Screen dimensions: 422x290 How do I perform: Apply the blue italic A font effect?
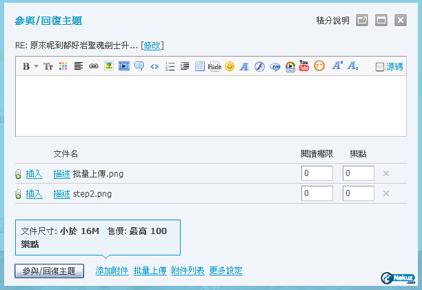pos(244,66)
